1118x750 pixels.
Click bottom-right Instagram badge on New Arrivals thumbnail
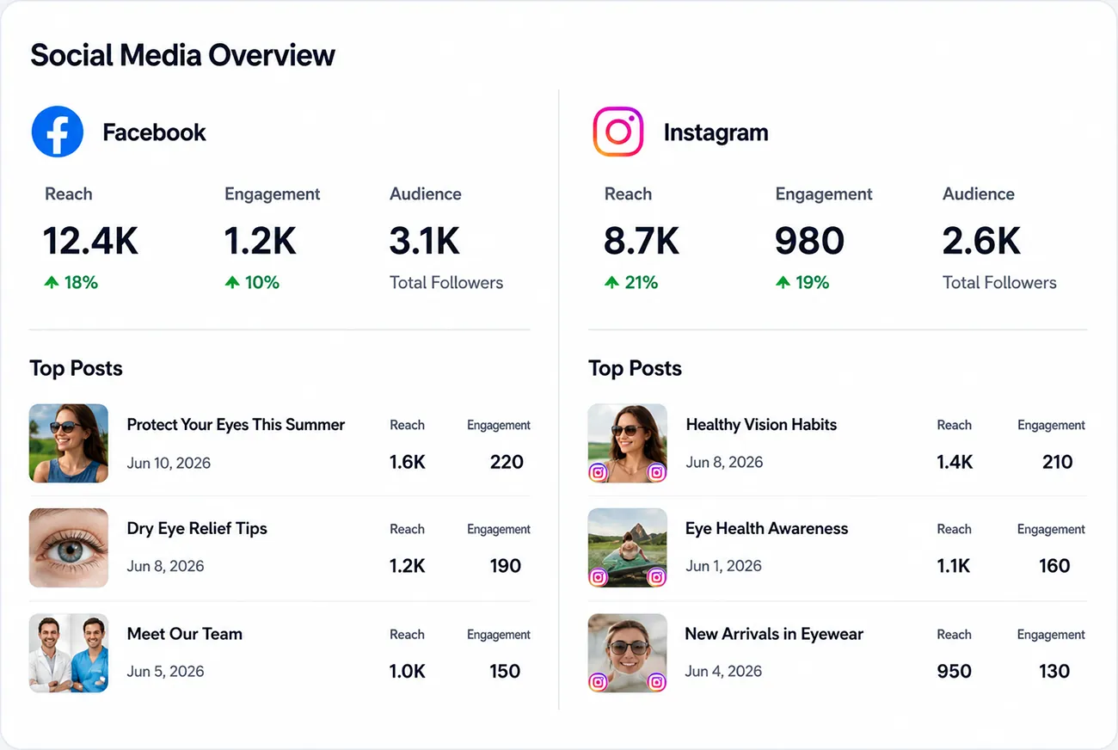pyautogui.click(x=656, y=682)
